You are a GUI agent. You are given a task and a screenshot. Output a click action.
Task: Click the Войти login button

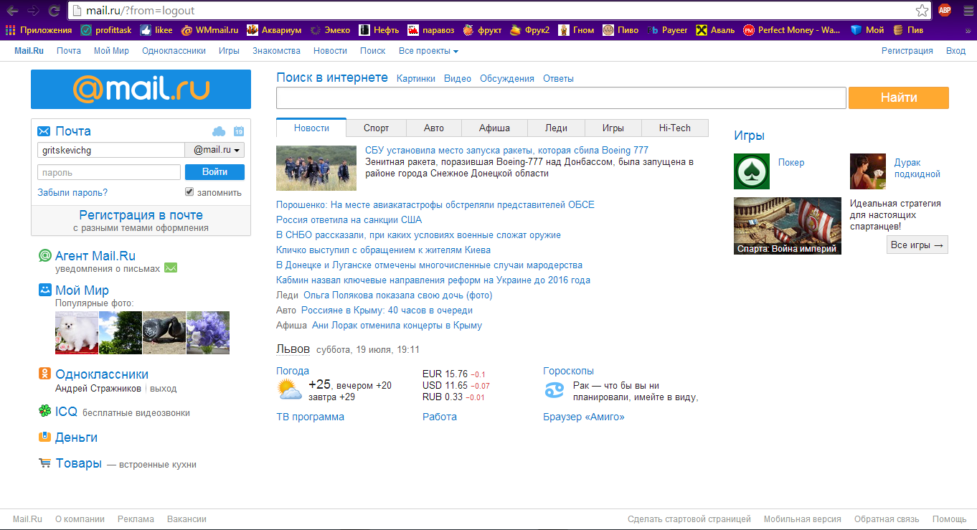tap(214, 172)
